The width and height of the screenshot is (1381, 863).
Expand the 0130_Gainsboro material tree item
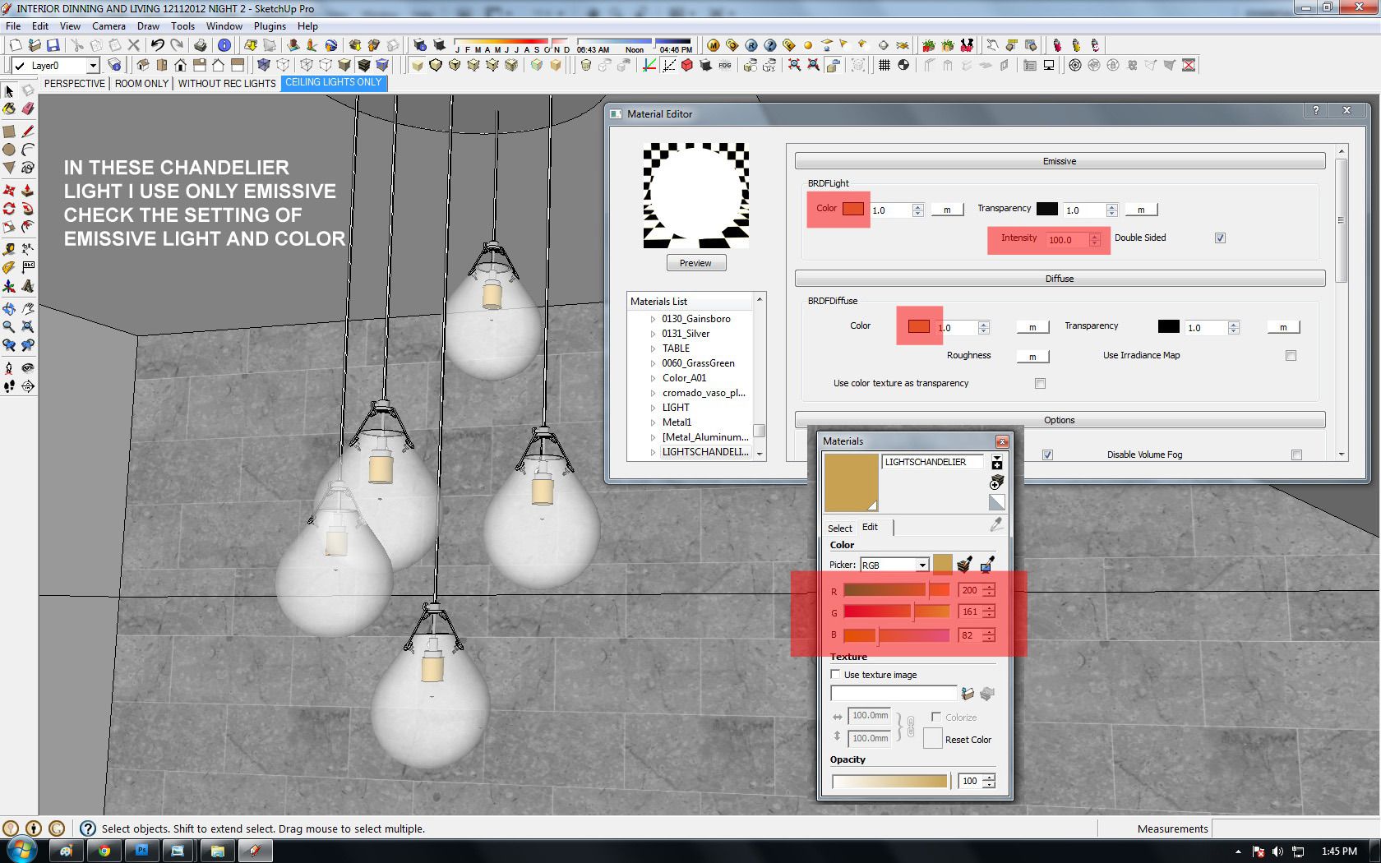654,319
